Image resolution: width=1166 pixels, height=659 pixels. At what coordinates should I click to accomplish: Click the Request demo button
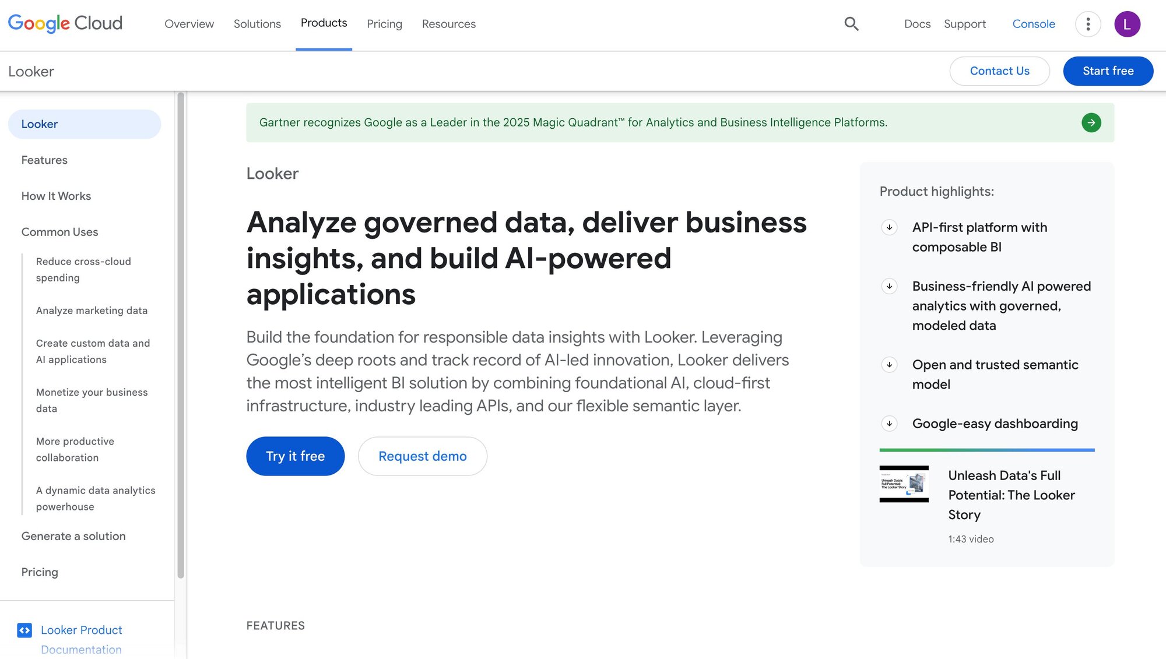pos(423,456)
